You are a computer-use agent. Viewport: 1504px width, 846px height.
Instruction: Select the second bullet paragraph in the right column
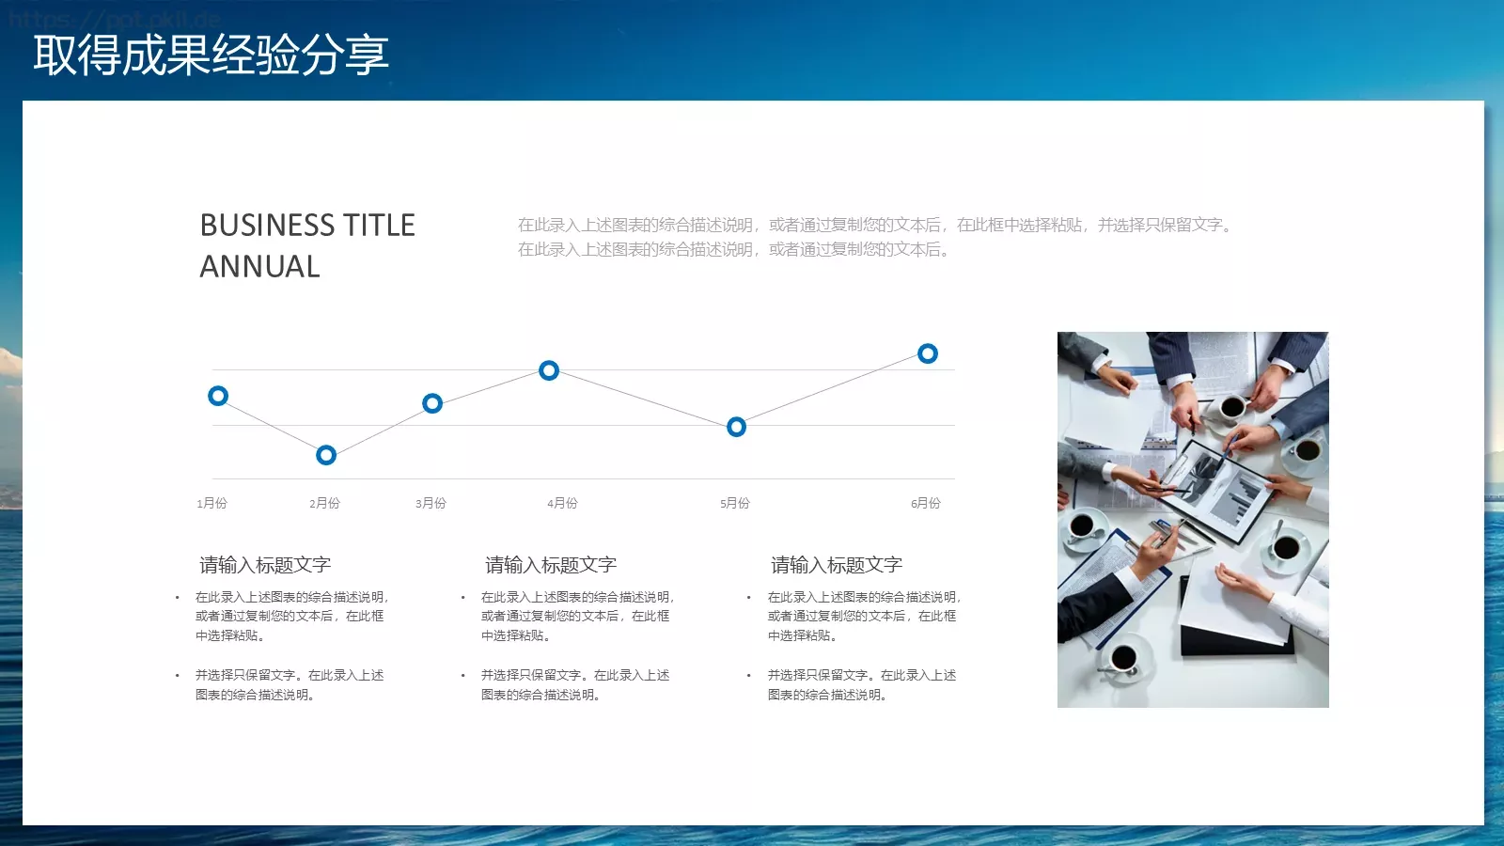862,685
